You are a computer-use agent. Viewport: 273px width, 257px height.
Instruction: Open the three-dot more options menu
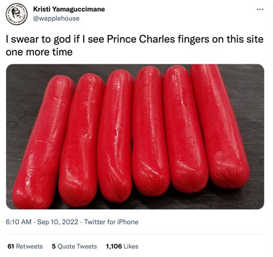pos(260,9)
